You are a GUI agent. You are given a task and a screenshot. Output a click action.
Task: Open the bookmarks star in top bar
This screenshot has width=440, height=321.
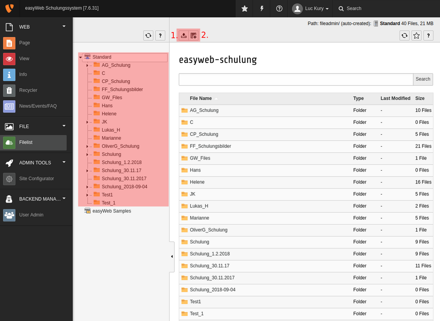point(244,8)
